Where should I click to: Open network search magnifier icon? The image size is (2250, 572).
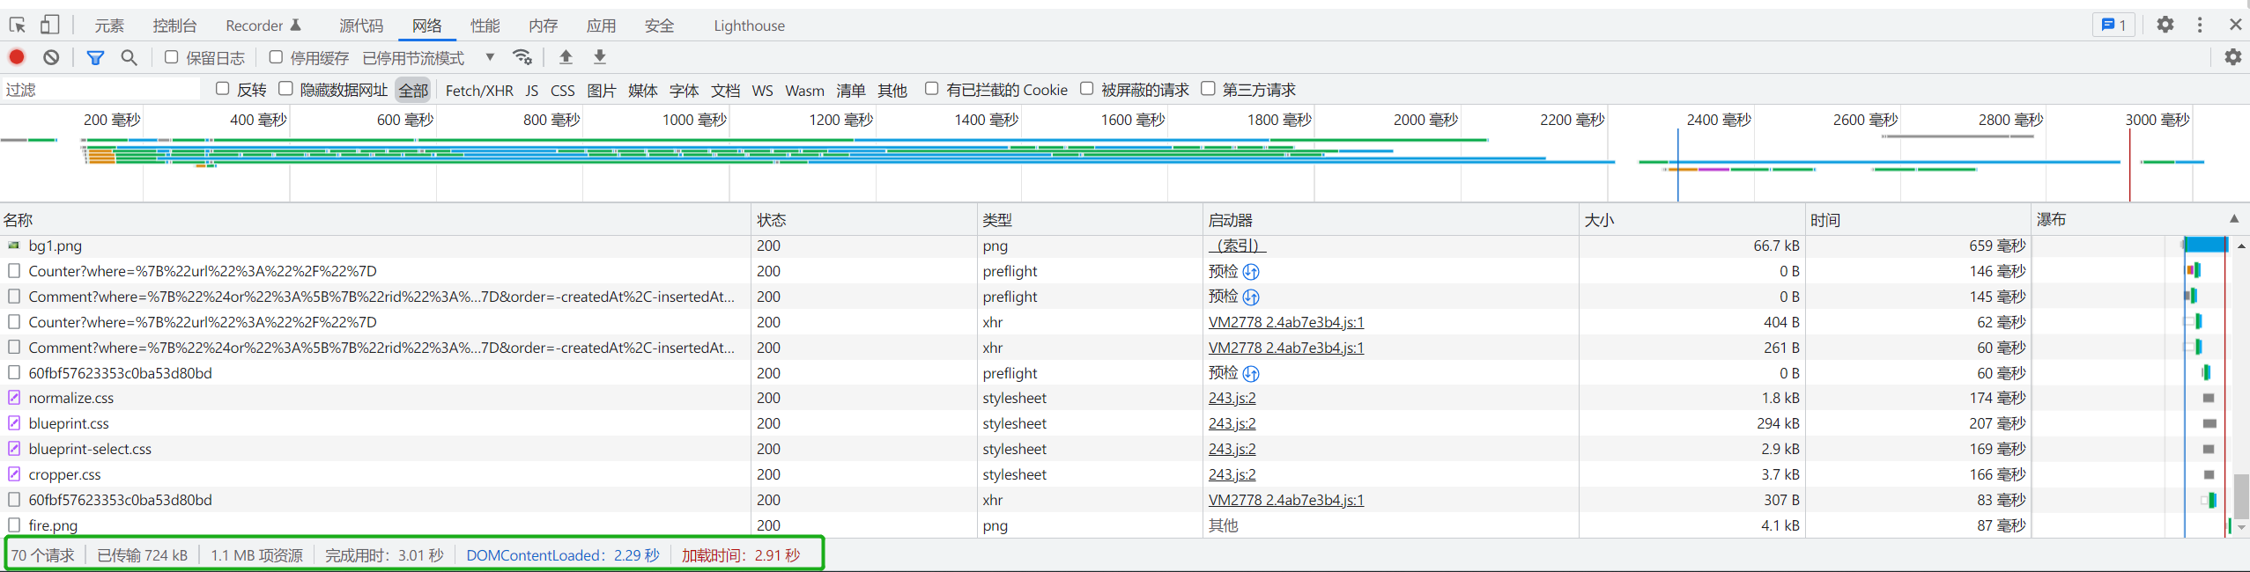[x=129, y=57]
